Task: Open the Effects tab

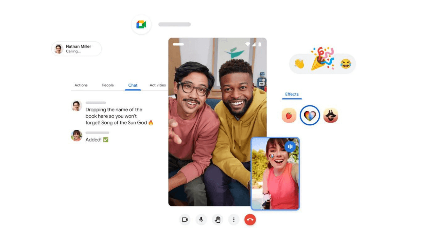Action: click(292, 95)
